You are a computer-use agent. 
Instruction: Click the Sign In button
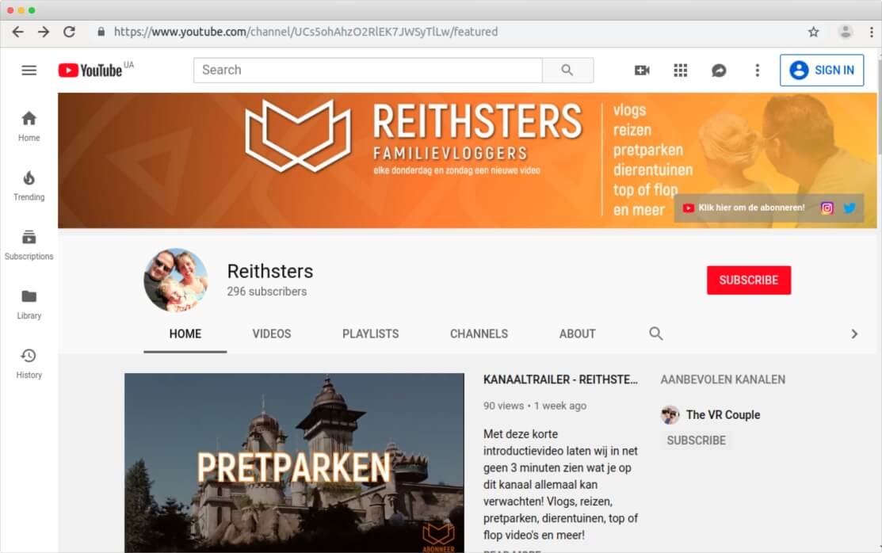(x=822, y=71)
